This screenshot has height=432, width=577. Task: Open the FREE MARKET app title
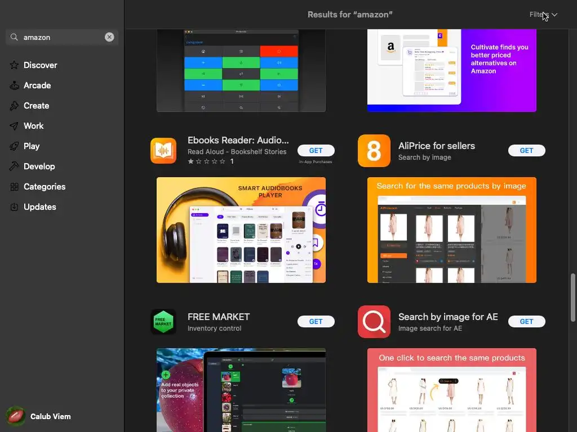pos(219,317)
